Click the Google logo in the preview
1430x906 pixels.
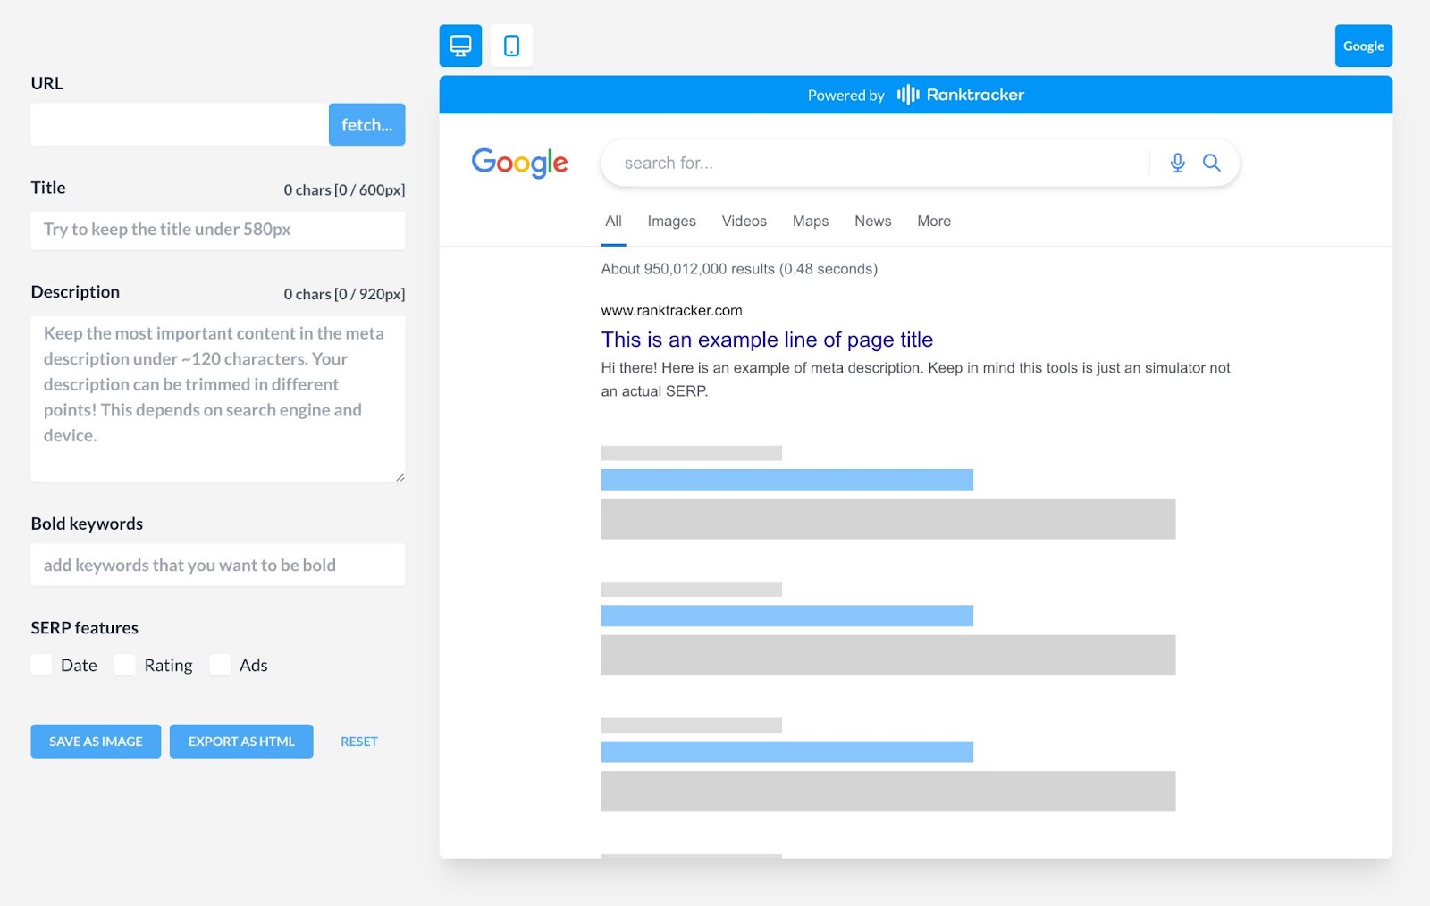(519, 162)
